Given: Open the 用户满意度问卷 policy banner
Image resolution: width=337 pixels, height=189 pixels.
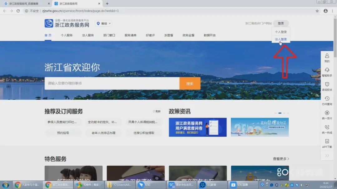Looking at the screenshot, I should pos(198,127).
